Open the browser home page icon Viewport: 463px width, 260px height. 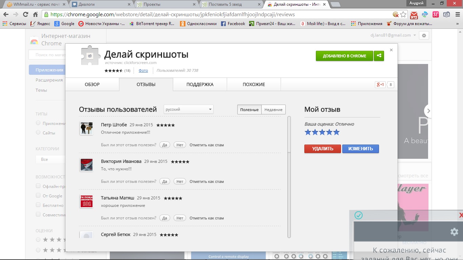[35, 15]
